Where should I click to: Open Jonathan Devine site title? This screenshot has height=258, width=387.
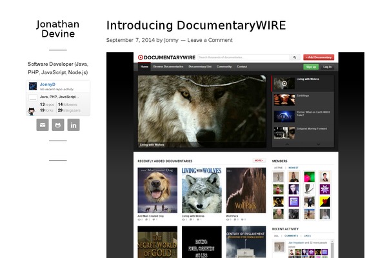(x=58, y=29)
